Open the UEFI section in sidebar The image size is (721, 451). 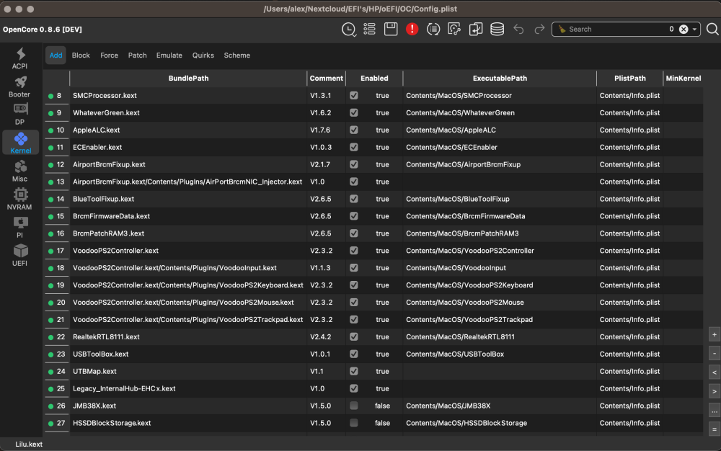pyautogui.click(x=19, y=255)
